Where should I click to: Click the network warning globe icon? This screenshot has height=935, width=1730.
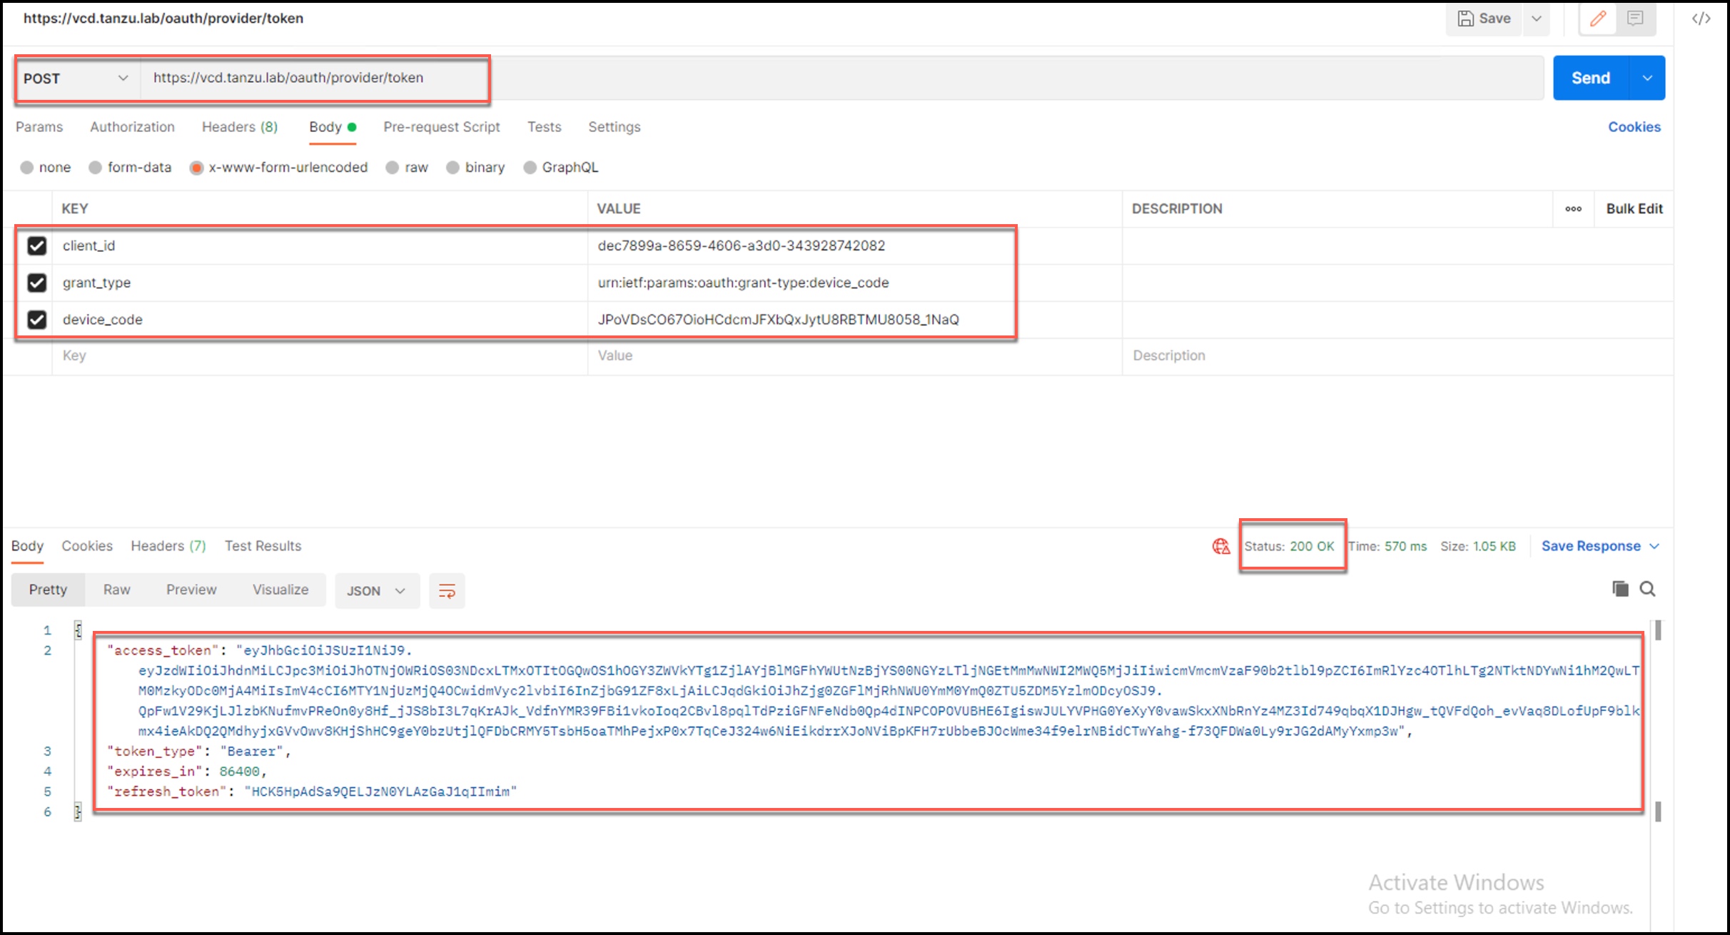[1220, 546]
